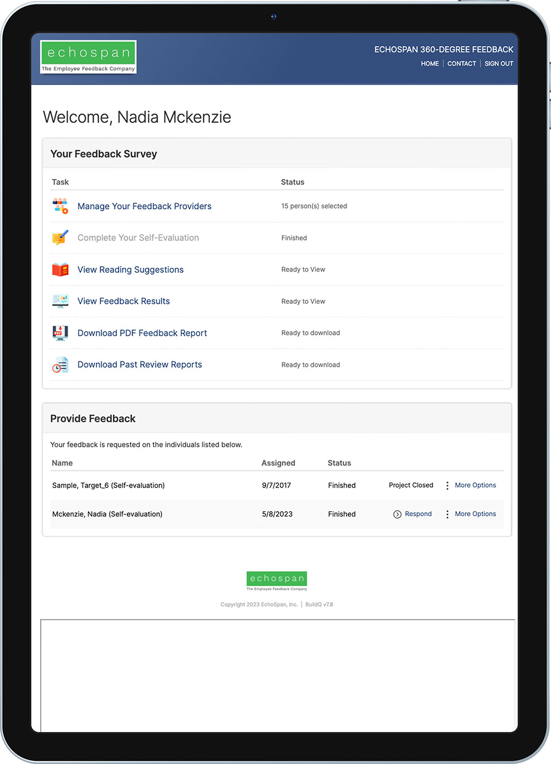The width and height of the screenshot is (551, 764).
Task: Open More Options for Mckenzie, Nadia
Action: tap(476, 514)
